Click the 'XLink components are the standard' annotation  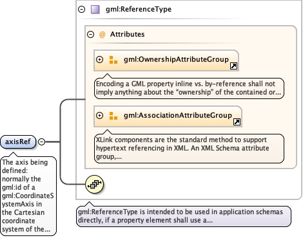click(x=189, y=149)
